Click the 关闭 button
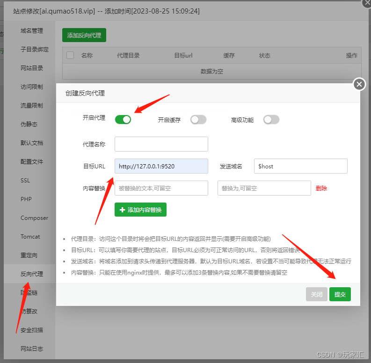This screenshot has width=371, height=363. coord(317,294)
